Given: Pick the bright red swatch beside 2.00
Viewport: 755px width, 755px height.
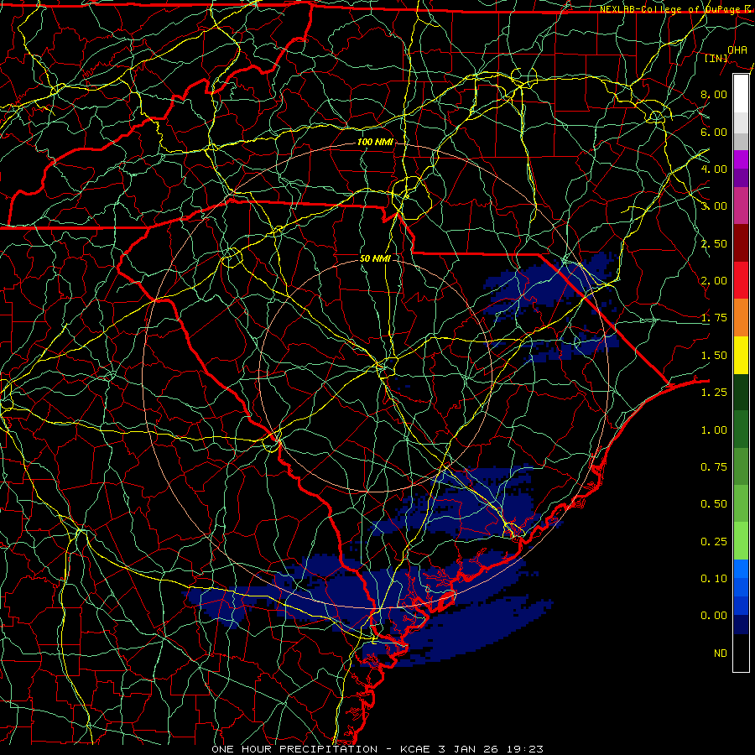Looking at the screenshot, I should tap(741, 280).
